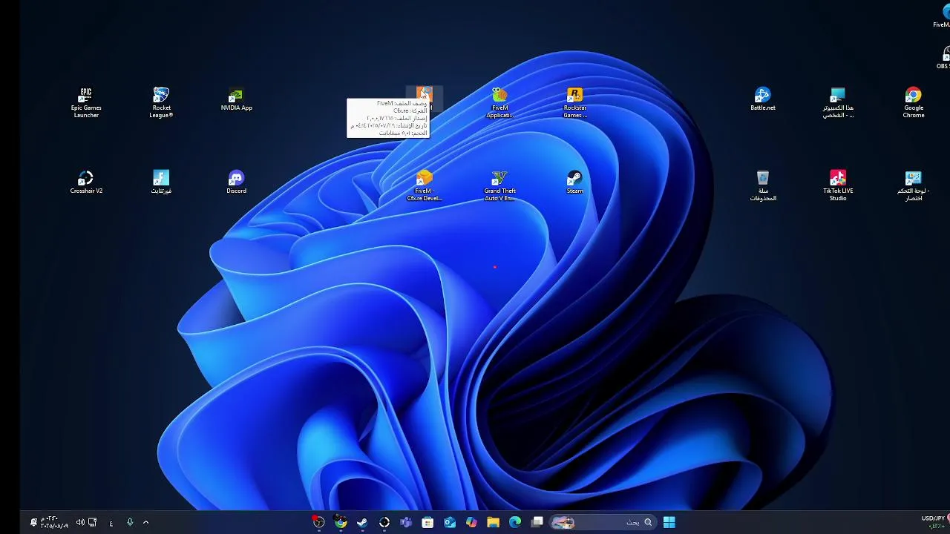The height and width of the screenshot is (534, 950).
Task: Open the USD/JPY widget in taskbar
Action: [x=934, y=522]
